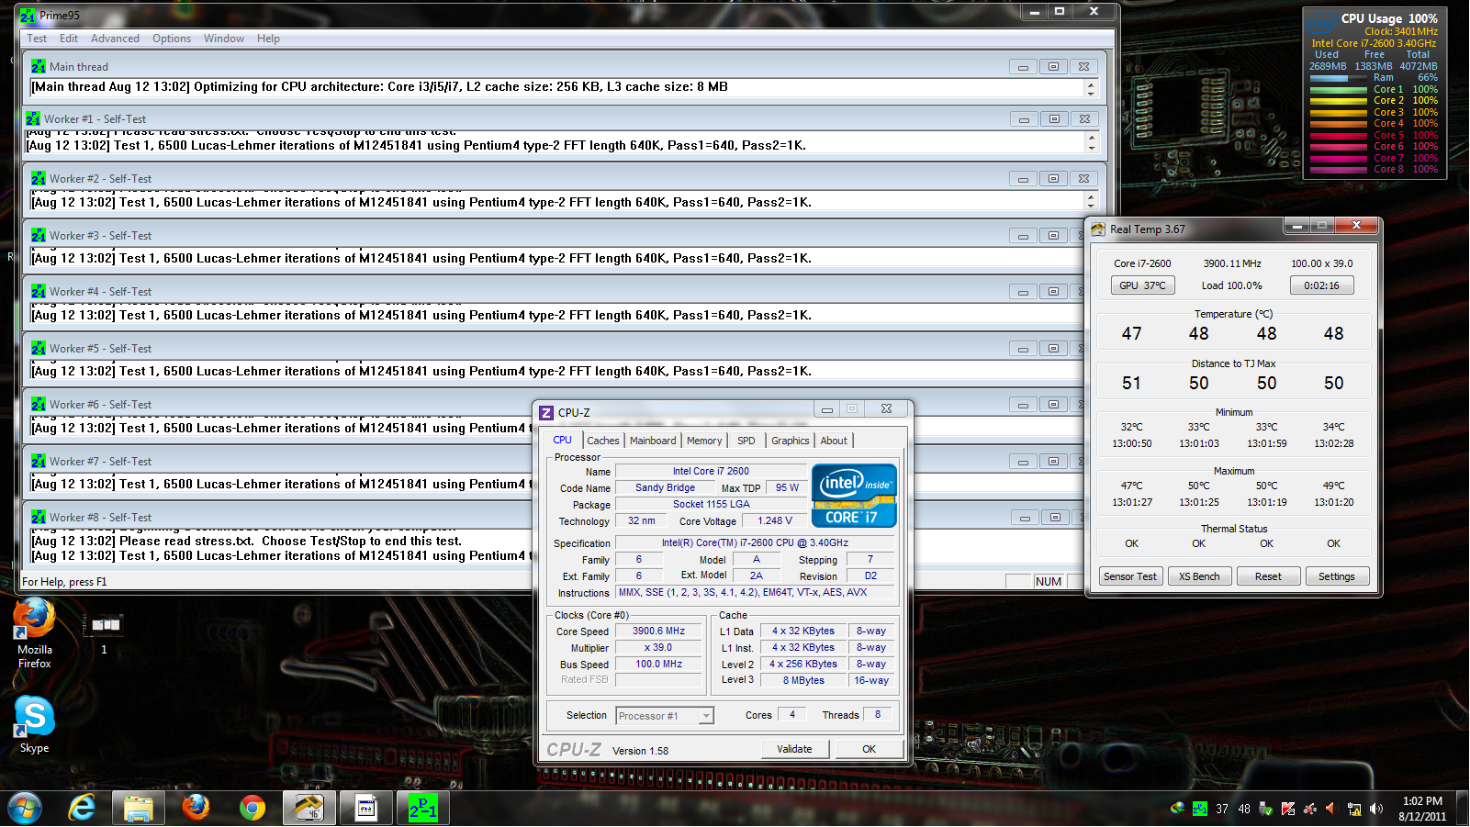The height and width of the screenshot is (827, 1470).
Task: Switch to the Graphics tab in CPU-Z
Action: 791,441
